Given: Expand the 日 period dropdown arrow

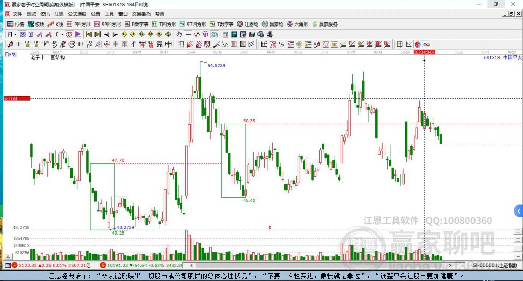Looking at the screenshot, I should (15, 34).
